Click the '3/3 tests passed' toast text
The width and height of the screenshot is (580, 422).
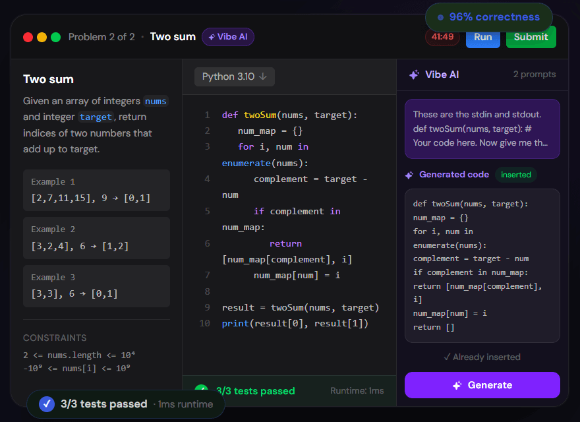(104, 404)
